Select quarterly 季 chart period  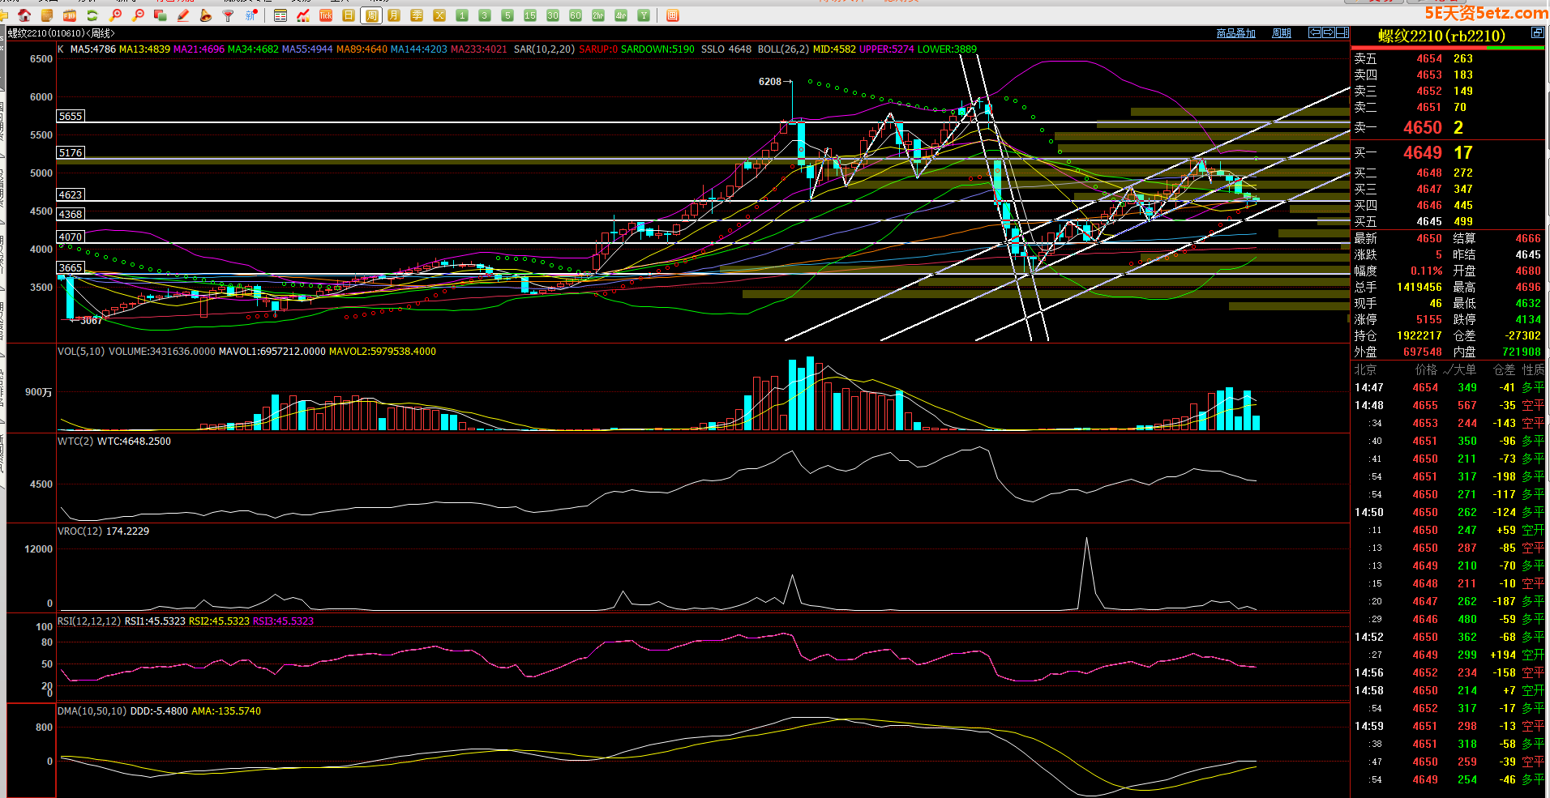tap(417, 15)
